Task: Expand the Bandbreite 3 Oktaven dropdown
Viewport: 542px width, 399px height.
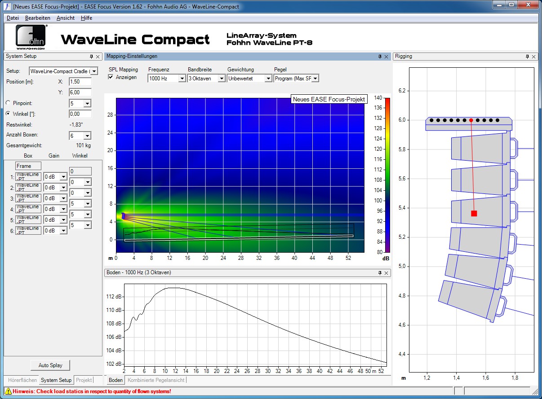Action: (x=222, y=79)
